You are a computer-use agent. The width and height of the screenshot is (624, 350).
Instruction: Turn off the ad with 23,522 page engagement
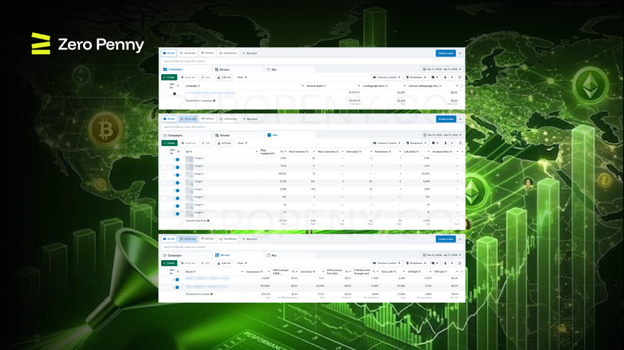coord(177,175)
